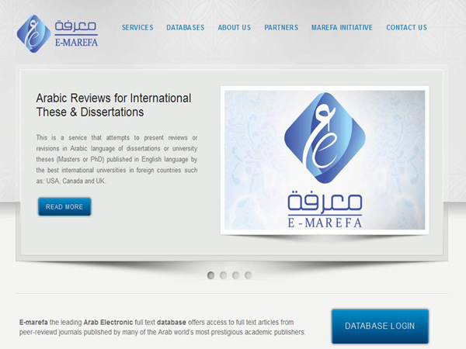The height and width of the screenshot is (349, 466).
Task: Select the second slider dot
Action: 223,275
